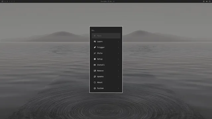Click the Update refresh-arrows icon
This screenshot has width=212, height=119.
pyautogui.click(x=95, y=76)
